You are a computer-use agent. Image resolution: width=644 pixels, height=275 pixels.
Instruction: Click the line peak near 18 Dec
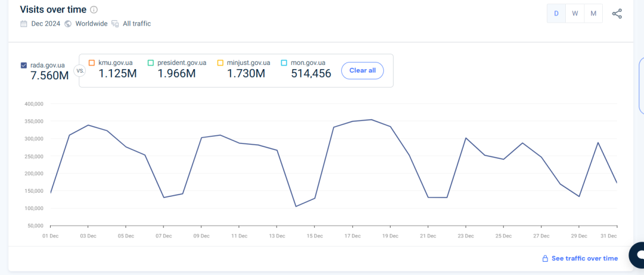click(x=371, y=120)
